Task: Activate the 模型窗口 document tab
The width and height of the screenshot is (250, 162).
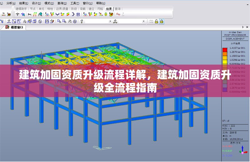Action: (x=14, y=27)
